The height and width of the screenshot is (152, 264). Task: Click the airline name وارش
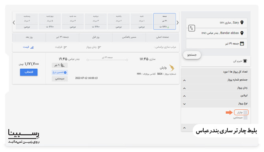point(163,68)
